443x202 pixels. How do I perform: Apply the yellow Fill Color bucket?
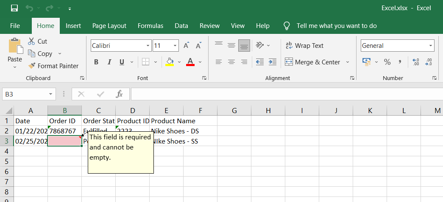click(x=170, y=62)
